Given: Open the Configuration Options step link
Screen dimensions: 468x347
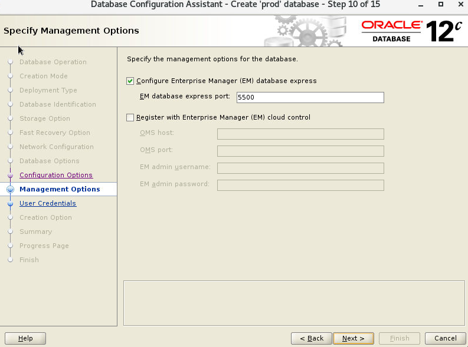Looking at the screenshot, I should click(x=56, y=175).
